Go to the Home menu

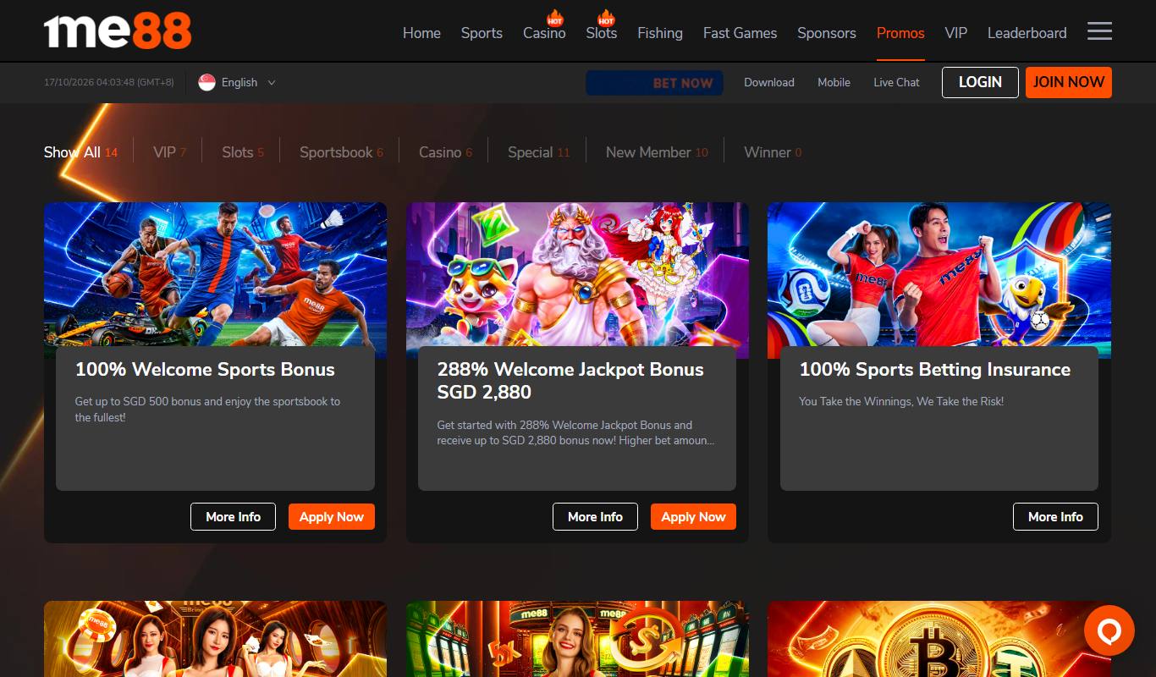(421, 33)
